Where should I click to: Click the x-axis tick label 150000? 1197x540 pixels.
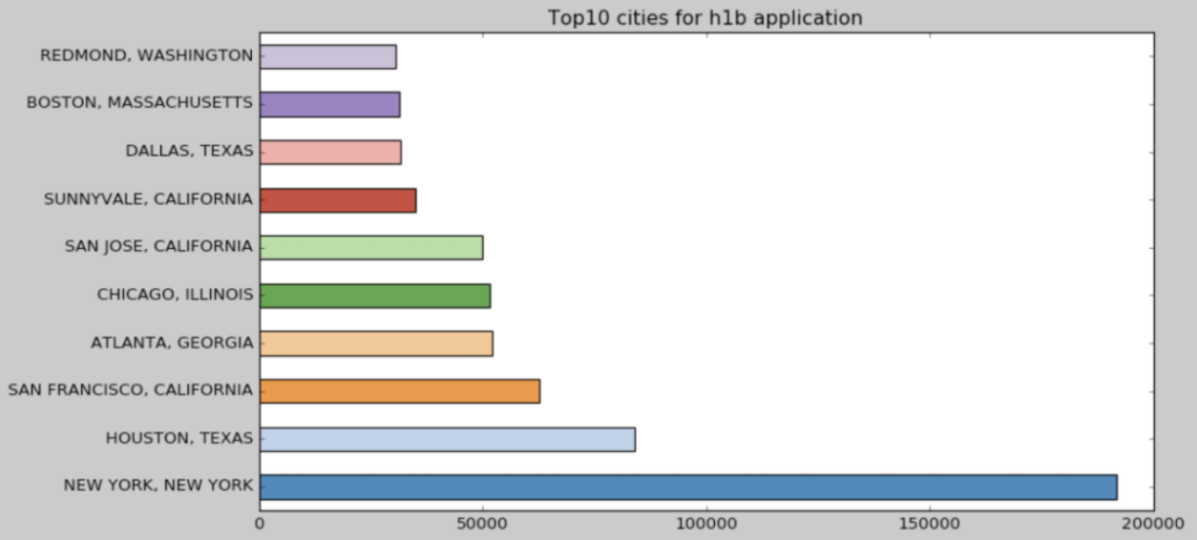[x=930, y=524]
